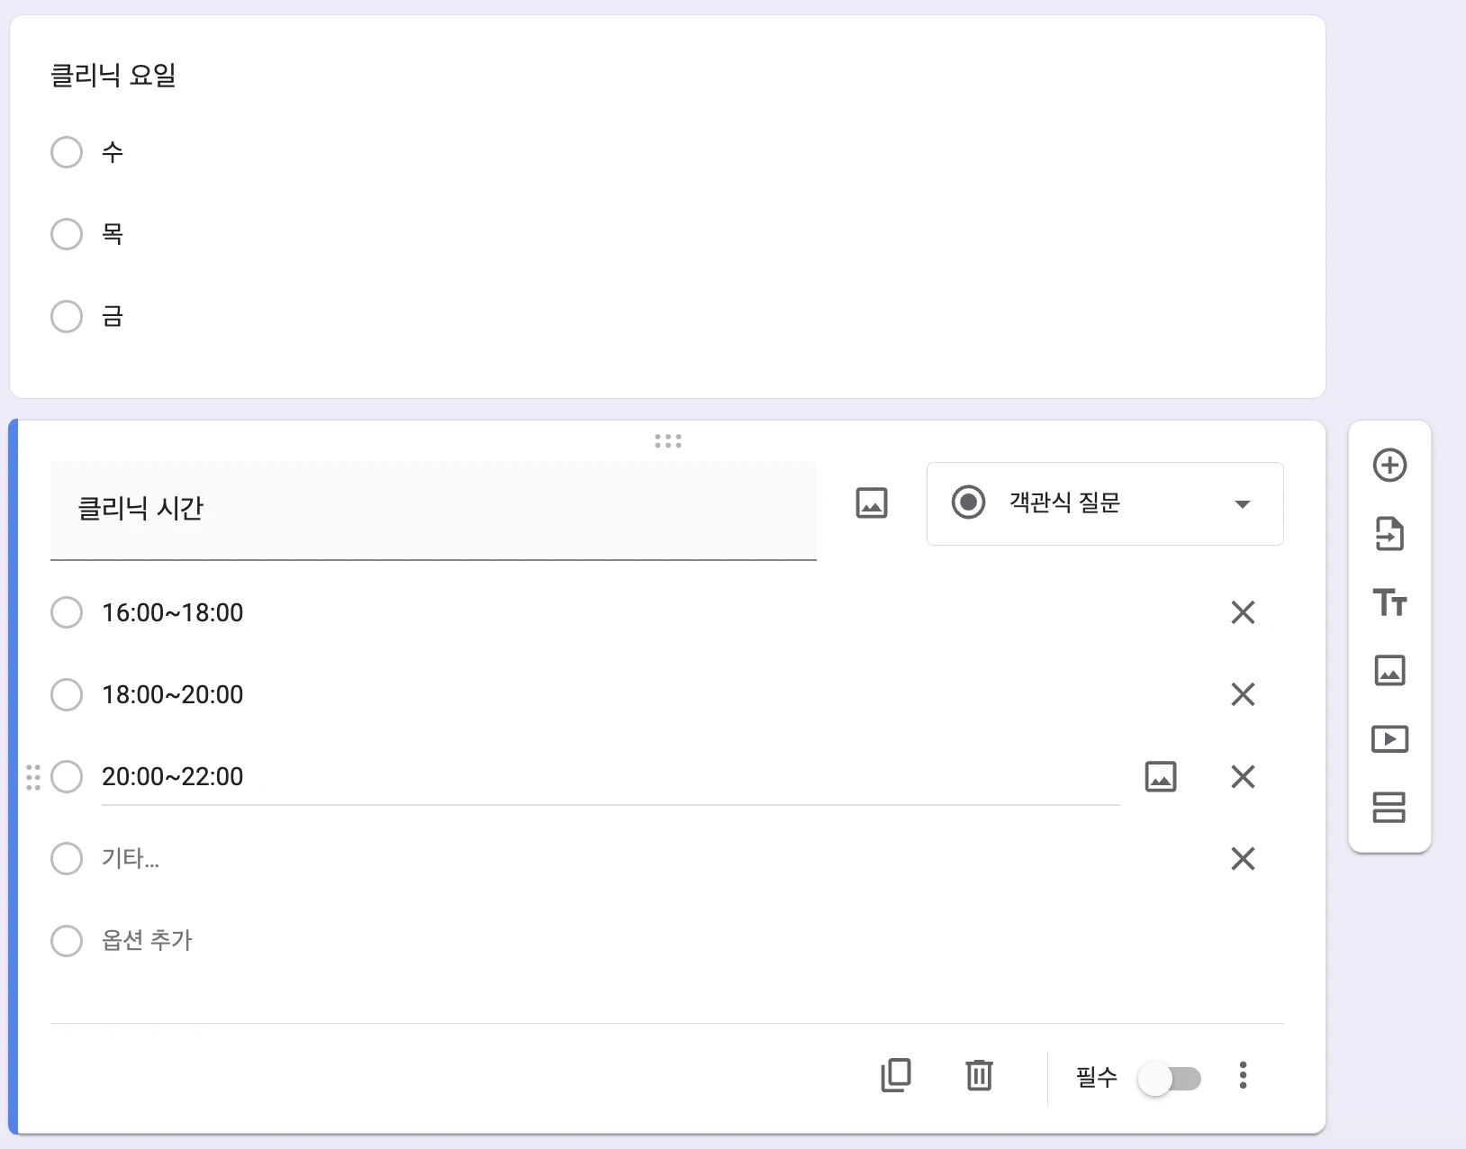Remove the 기타 other option
The image size is (1466, 1149).
click(x=1243, y=858)
